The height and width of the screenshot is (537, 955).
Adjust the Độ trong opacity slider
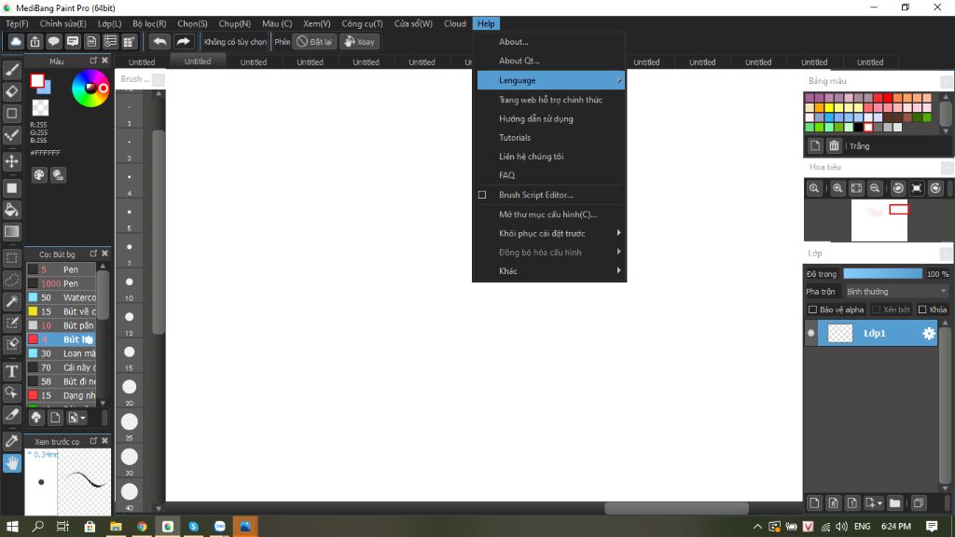click(x=882, y=274)
